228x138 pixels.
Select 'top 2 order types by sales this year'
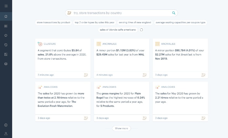click(94, 22)
